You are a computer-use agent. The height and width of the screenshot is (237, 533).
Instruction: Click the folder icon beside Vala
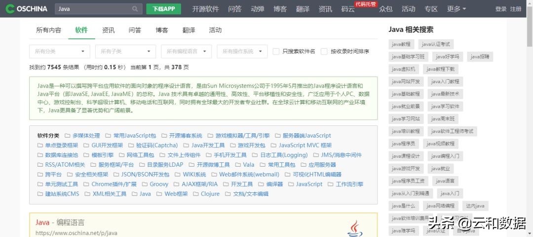click(x=238, y=165)
